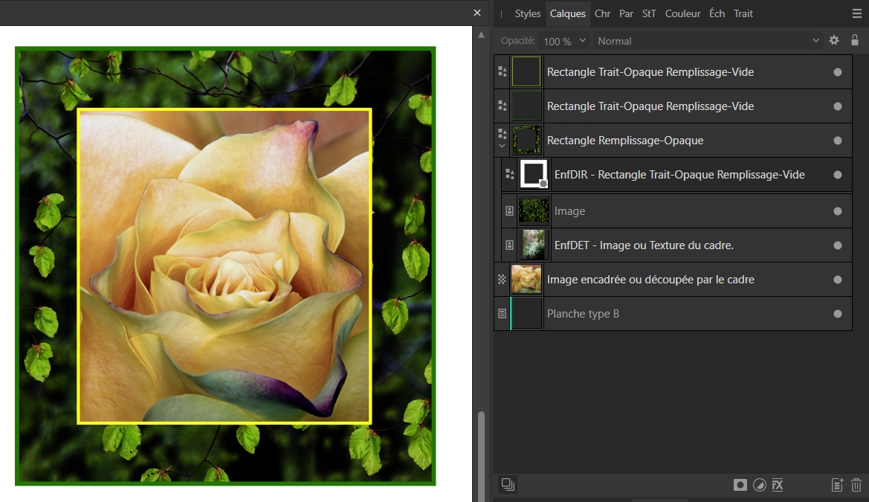Toggle visibility of Rectangle Remplissage-Opaque layer
Screen dimensions: 869x502
(x=838, y=141)
